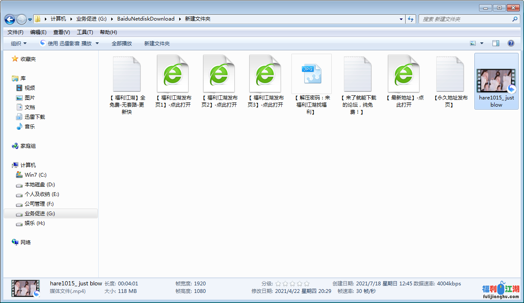This screenshot has width=524, height=303.
Task: Toggle the preview pane icon
Action: pos(496,43)
